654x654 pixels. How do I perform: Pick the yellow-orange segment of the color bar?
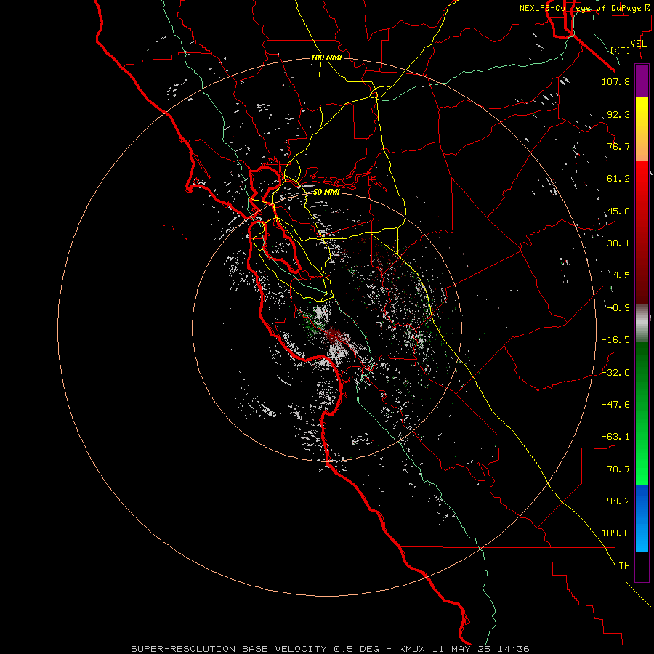coord(642,129)
